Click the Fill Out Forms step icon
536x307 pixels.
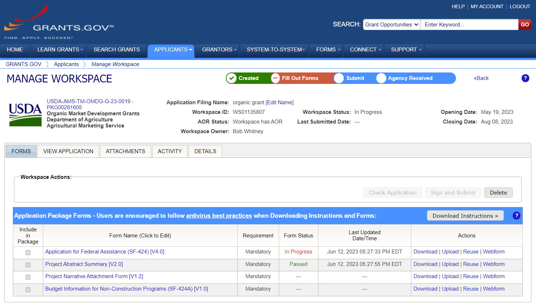(275, 78)
